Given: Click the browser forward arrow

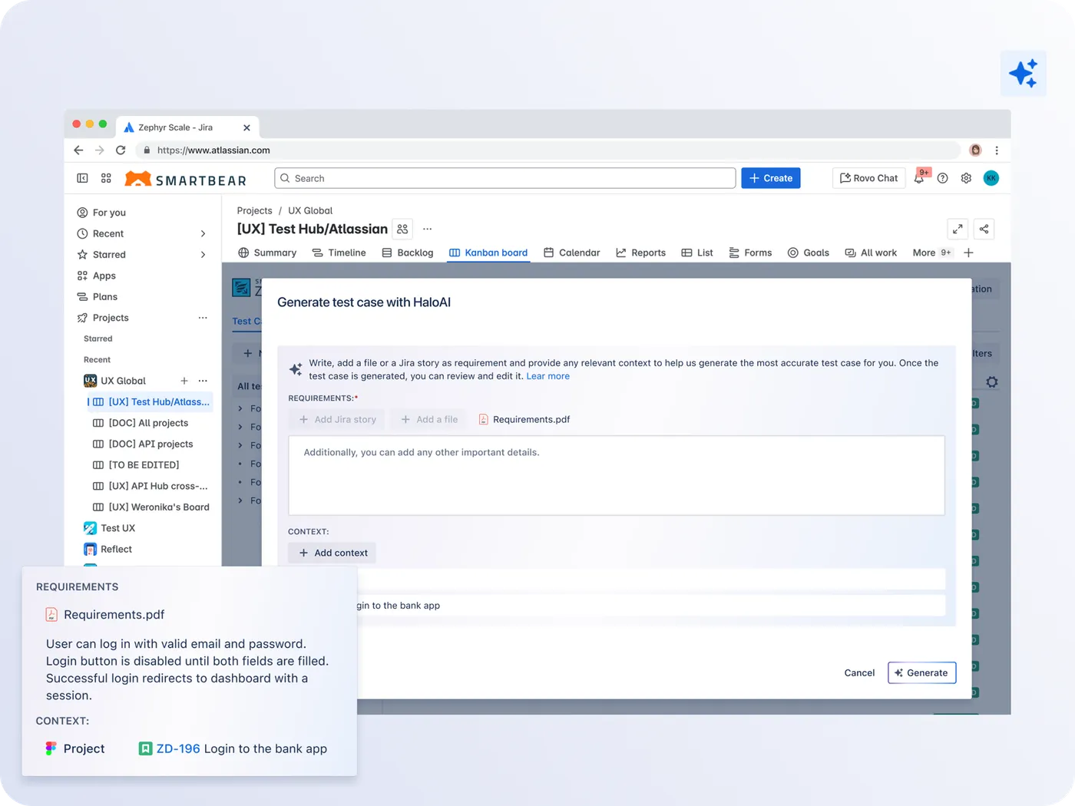Looking at the screenshot, I should [100, 150].
